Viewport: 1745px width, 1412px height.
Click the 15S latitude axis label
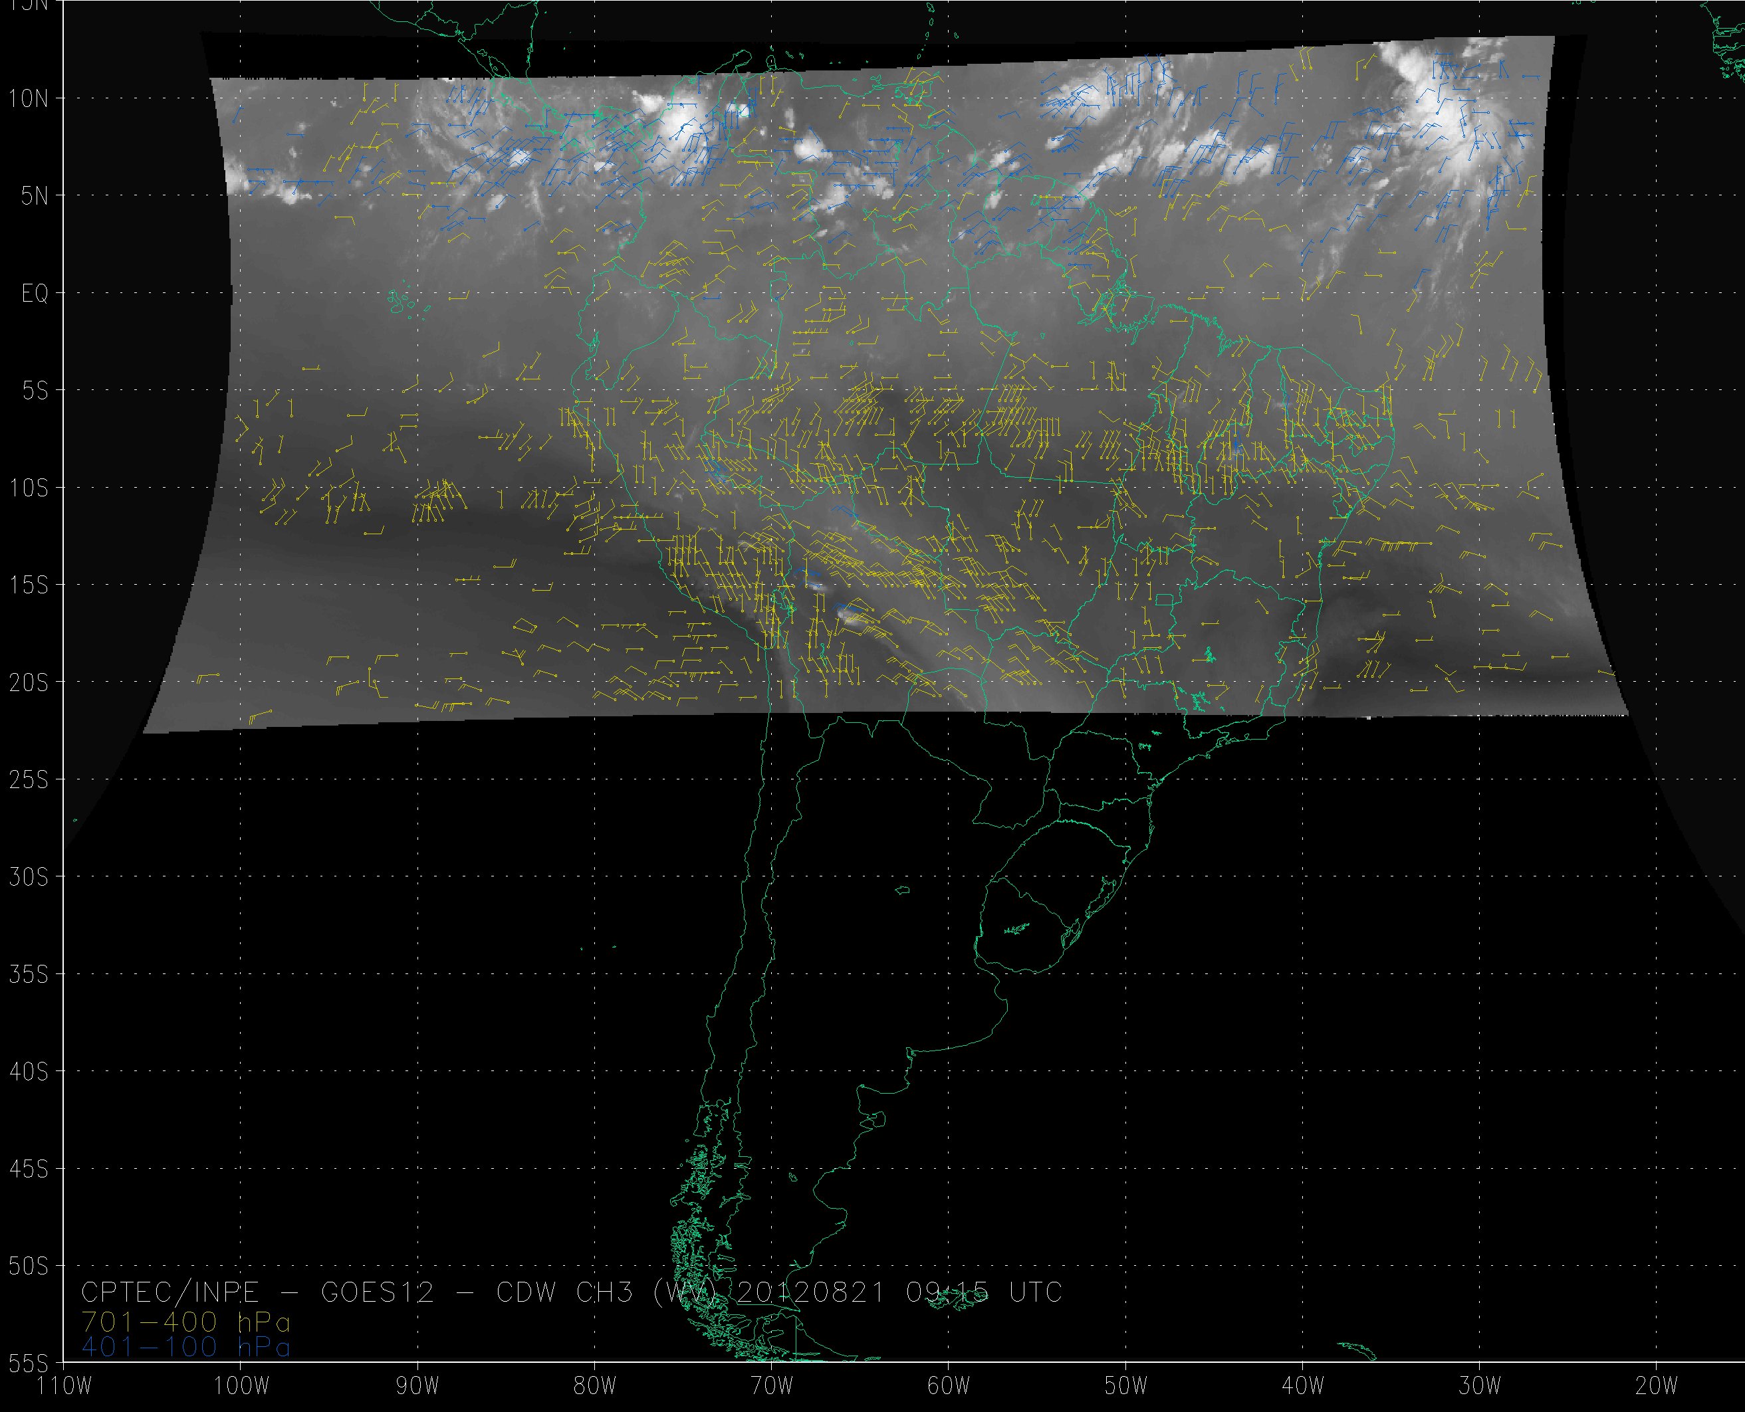point(29,585)
